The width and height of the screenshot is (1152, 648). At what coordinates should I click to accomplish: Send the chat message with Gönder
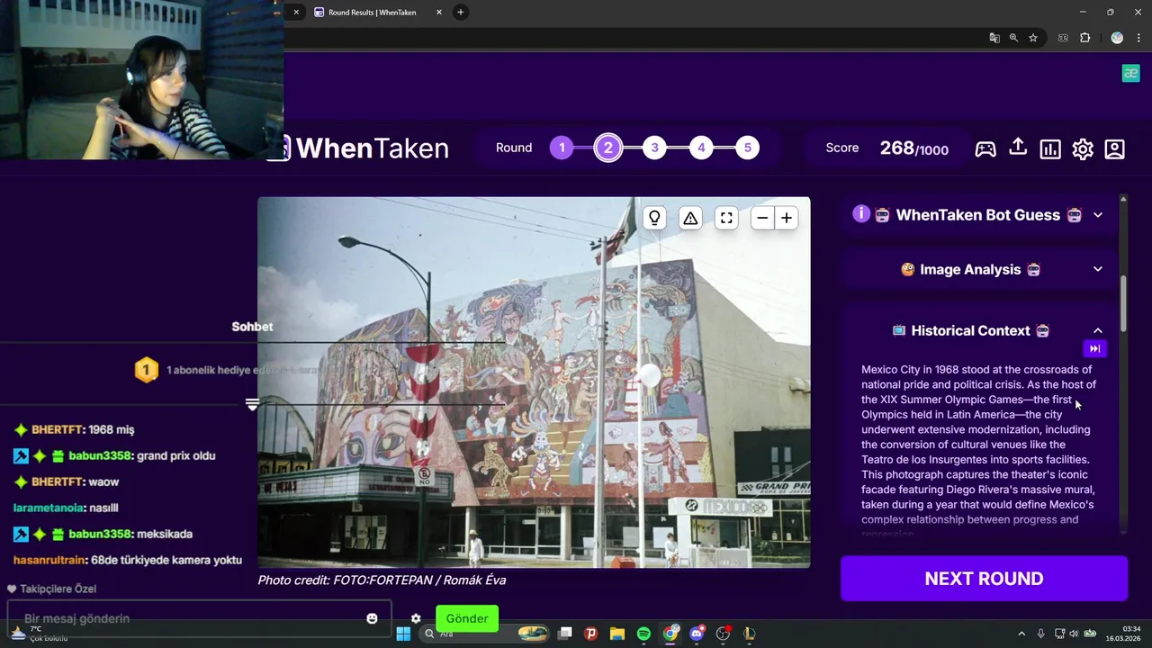coord(467,618)
